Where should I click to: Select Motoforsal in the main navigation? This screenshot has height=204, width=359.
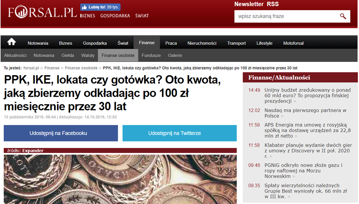click(293, 43)
